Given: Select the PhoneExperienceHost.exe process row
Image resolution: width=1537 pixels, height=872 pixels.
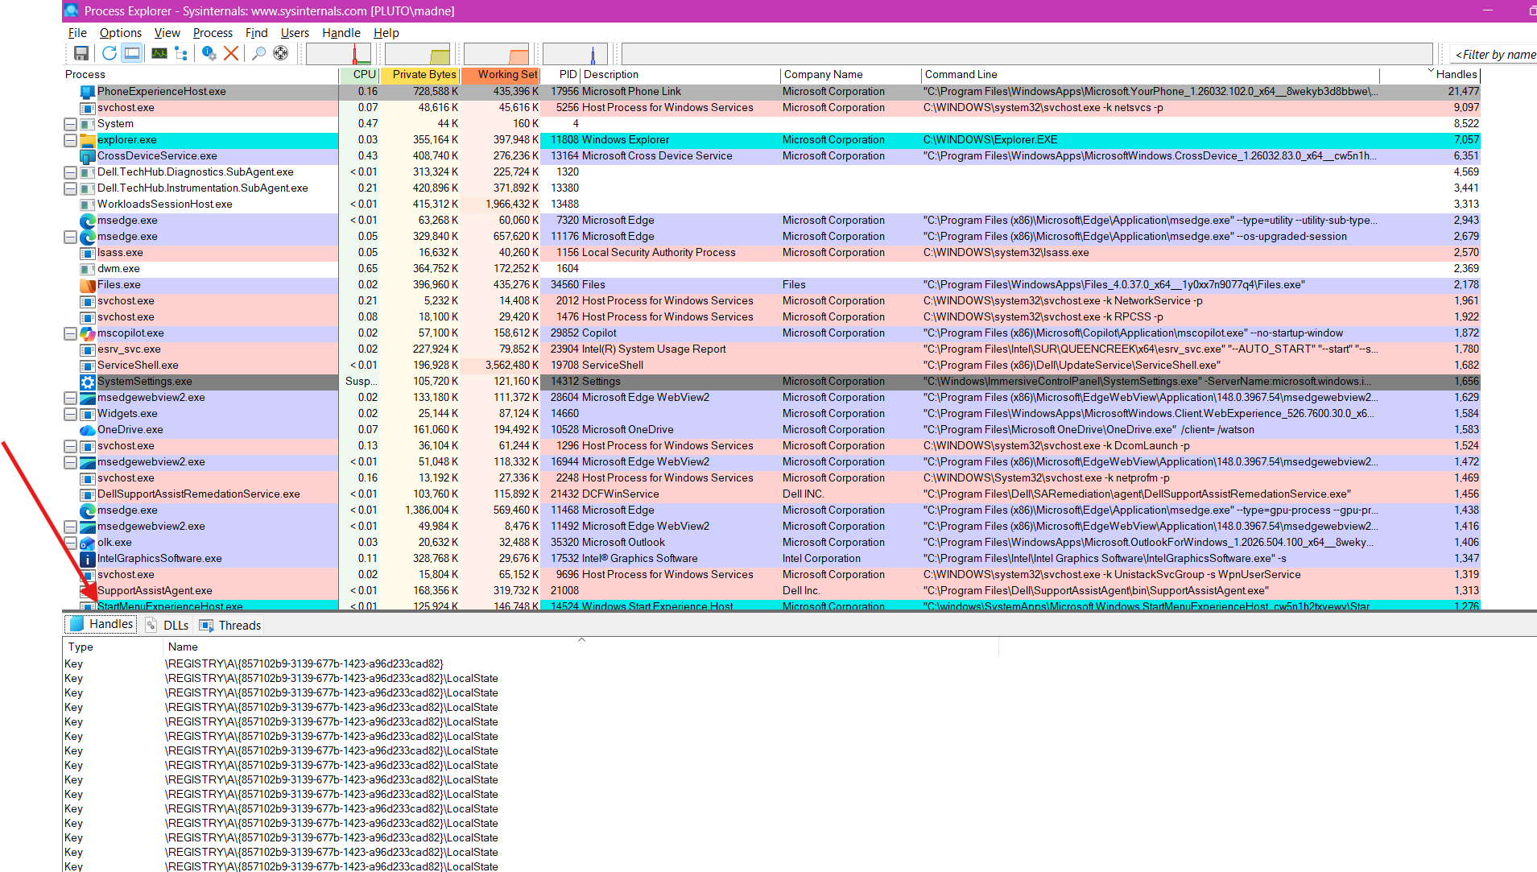Looking at the screenshot, I should (x=771, y=92).
